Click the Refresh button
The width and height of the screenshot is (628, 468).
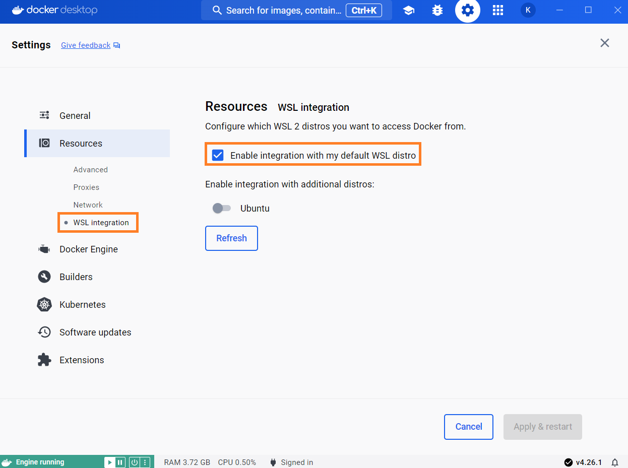(231, 238)
